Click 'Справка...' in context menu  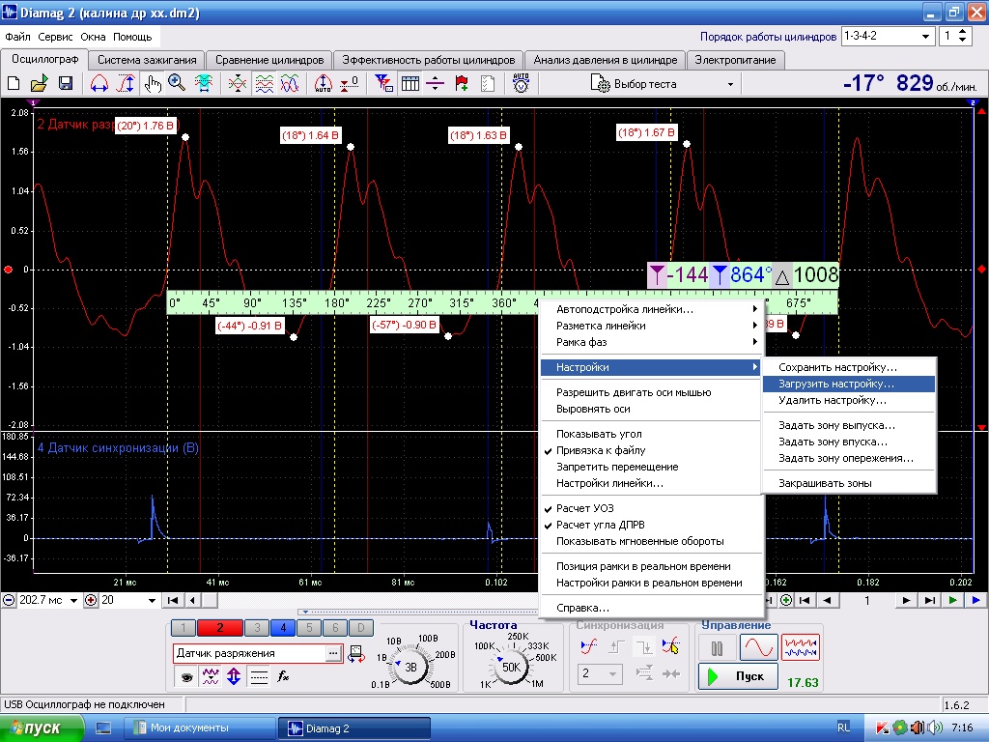click(651, 609)
